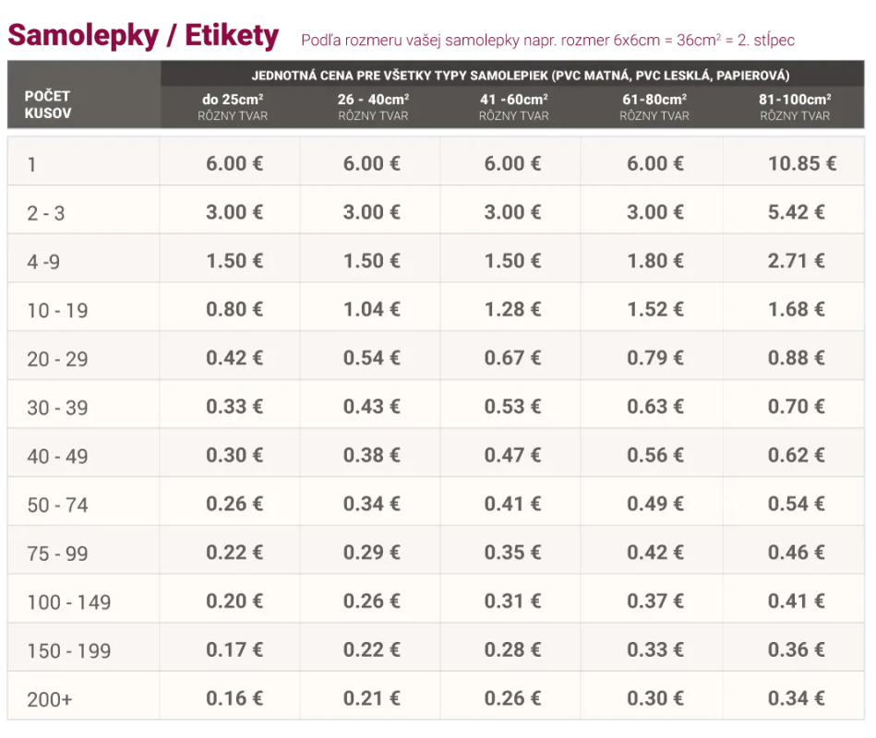Select the 10 - 19 quantity row label
The height and width of the screenshot is (738, 876).
tap(57, 311)
